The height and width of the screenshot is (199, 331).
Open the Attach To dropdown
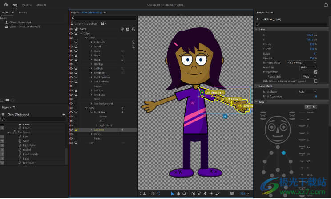click(308, 67)
